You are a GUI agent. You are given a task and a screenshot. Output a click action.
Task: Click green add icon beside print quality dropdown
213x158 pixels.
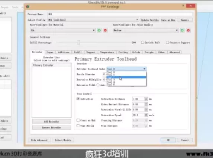(x=182, y=30)
